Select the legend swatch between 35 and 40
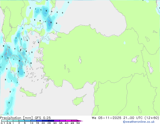Image resolution: width=160 pixels, height=124 pixels. click(63, 121)
